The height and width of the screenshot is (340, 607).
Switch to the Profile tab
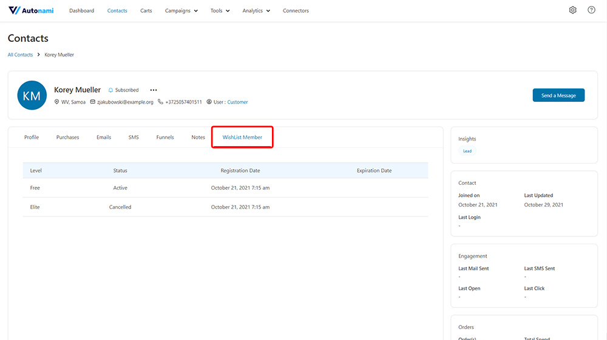(x=32, y=137)
